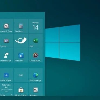Open the To Do live tile

7,89
